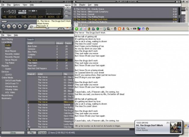
Task: Select 'Bittersweet Symphony' in Playlist Editor
Action: click(x=125, y=12)
